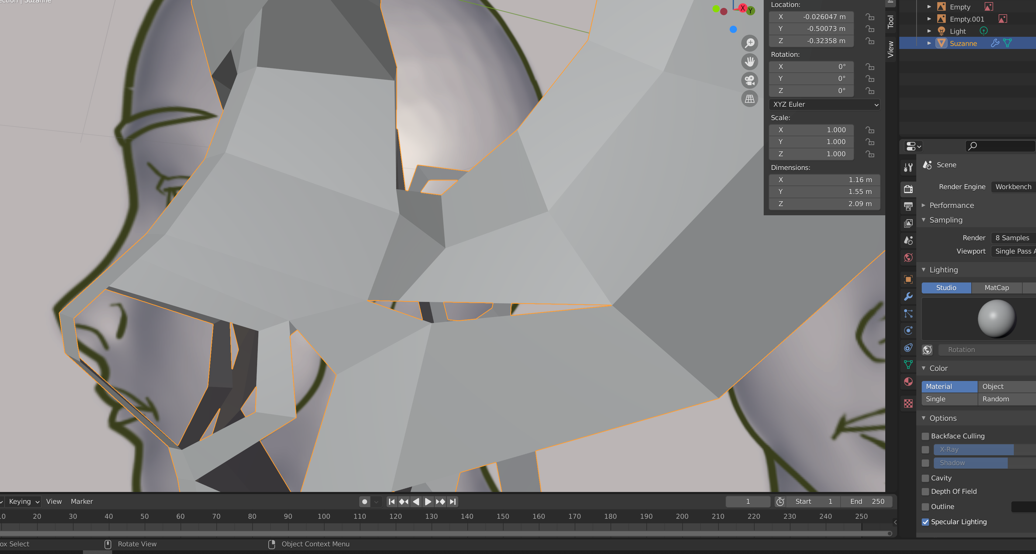Enable the Cavity checkbox
Screen dimensions: 1036x554
click(925, 478)
